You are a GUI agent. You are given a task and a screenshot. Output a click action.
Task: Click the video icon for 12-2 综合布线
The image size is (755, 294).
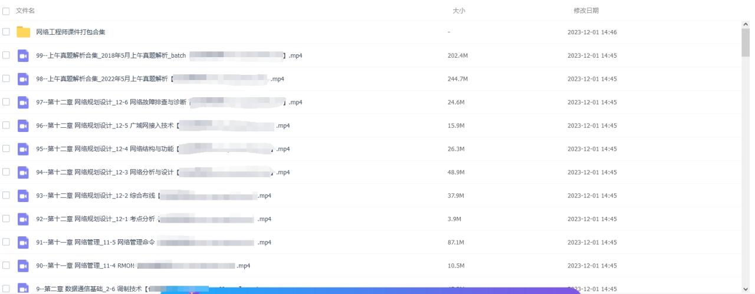[x=23, y=196]
